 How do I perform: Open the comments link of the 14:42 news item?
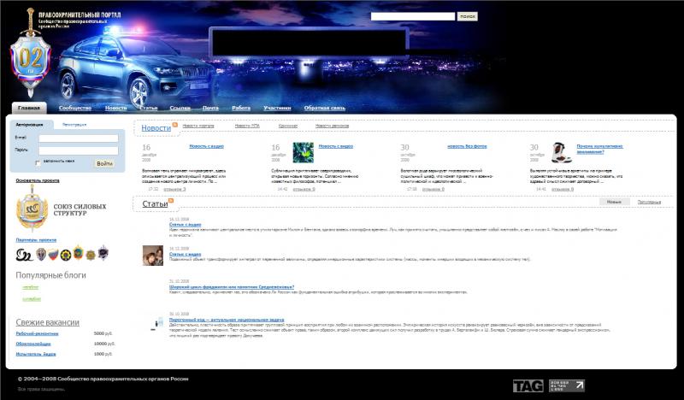304,189
